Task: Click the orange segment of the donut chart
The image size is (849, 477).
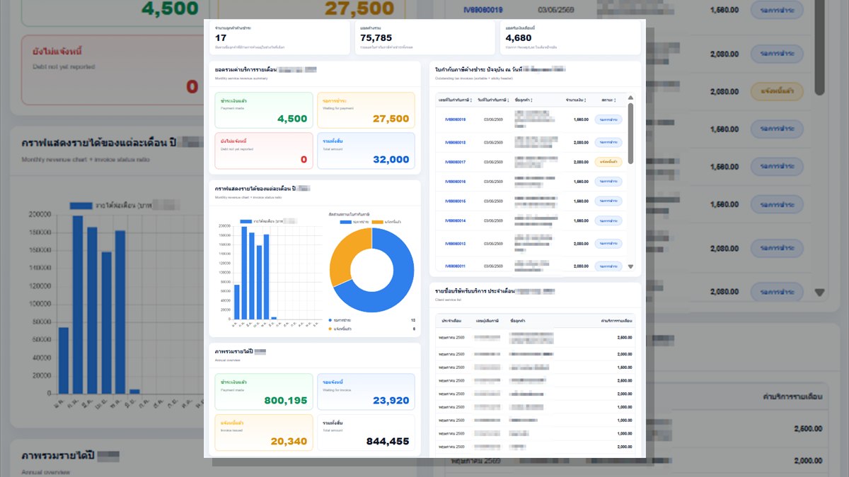Action: [341, 258]
